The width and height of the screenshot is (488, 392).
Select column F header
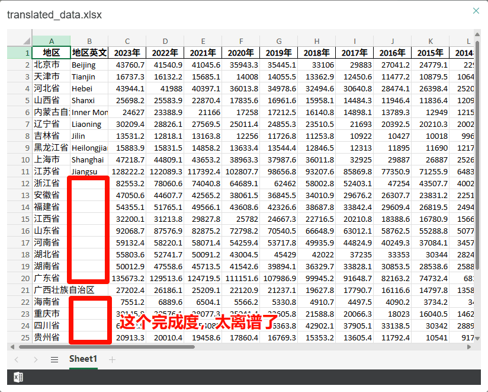[241, 41]
